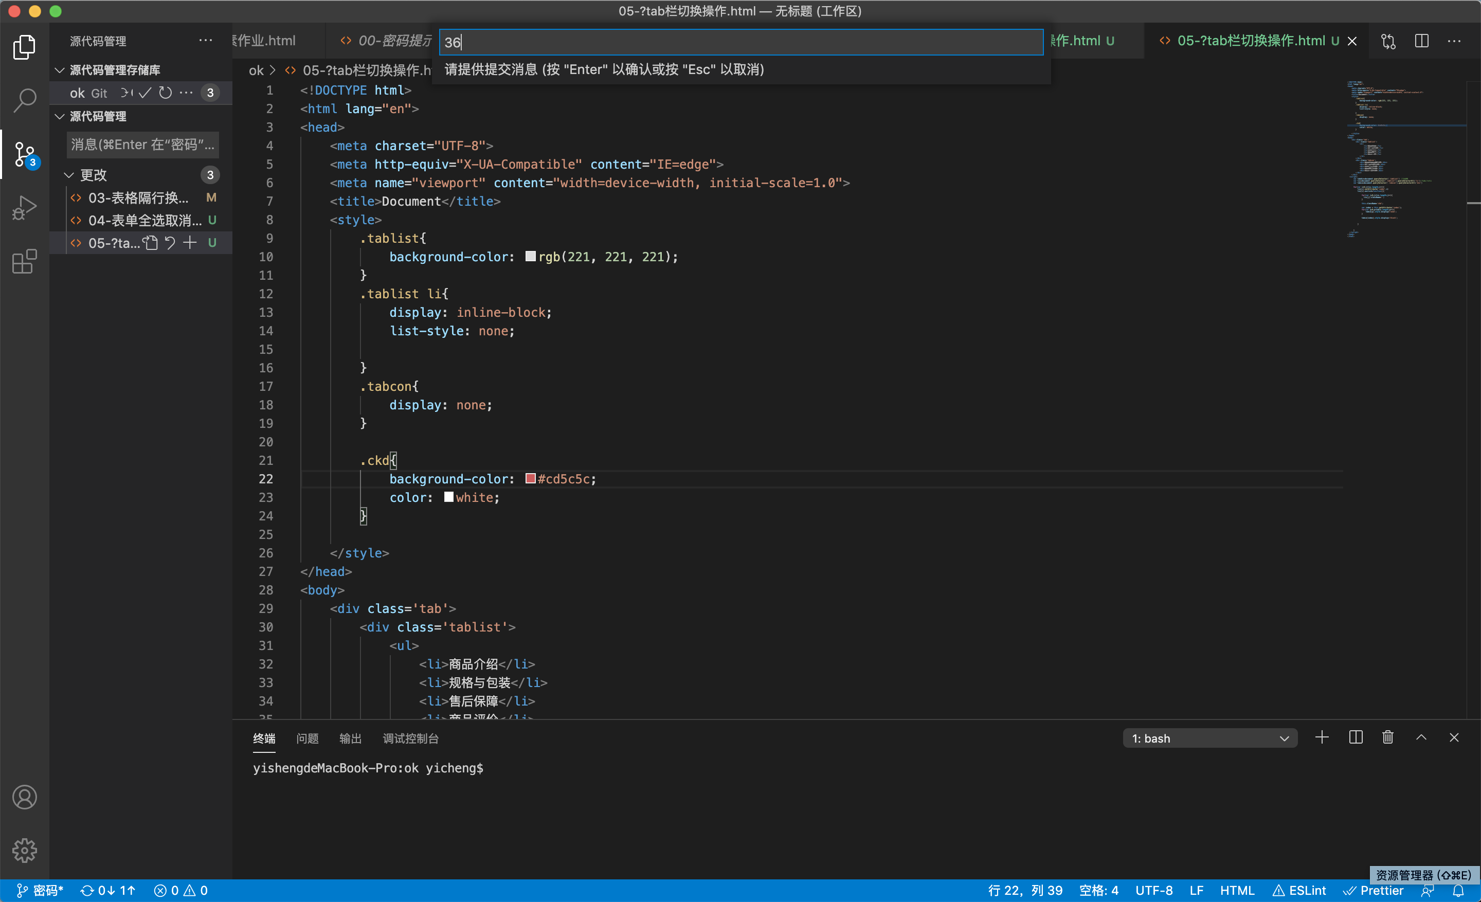Screen dimensions: 1481x902
Task: Click the commit checkmark for ok repository
Action: (x=145, y=93)
